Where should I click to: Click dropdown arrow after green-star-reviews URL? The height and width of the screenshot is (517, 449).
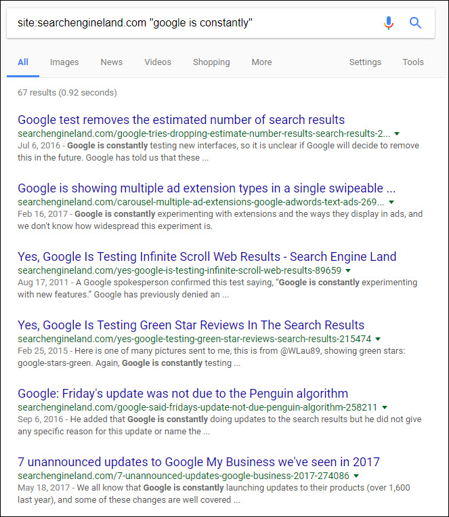click(x=378, y=339)
